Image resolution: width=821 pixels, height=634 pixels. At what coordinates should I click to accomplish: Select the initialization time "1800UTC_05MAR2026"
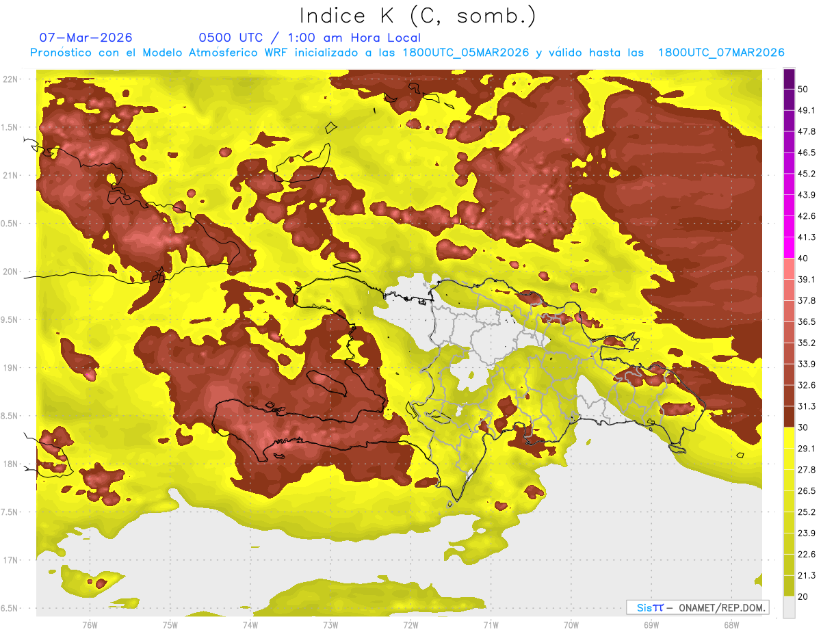[x=466, y=53]
